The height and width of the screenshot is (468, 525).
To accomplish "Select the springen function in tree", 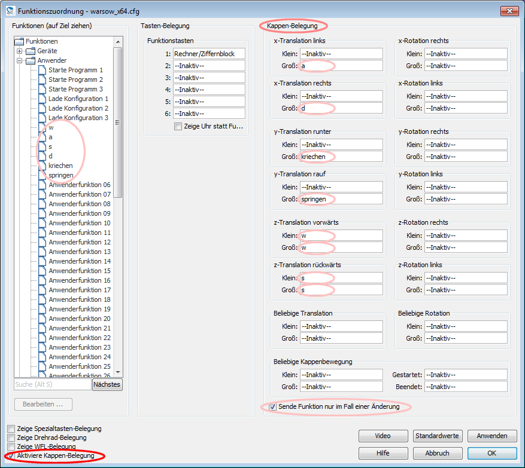I will tap(61, 175).
